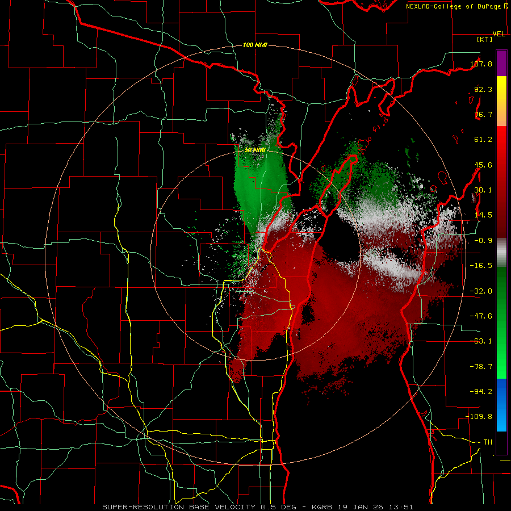Pick the blue segment of the color bar
This screenshot has height=511, width=511.
coord(501,405)
